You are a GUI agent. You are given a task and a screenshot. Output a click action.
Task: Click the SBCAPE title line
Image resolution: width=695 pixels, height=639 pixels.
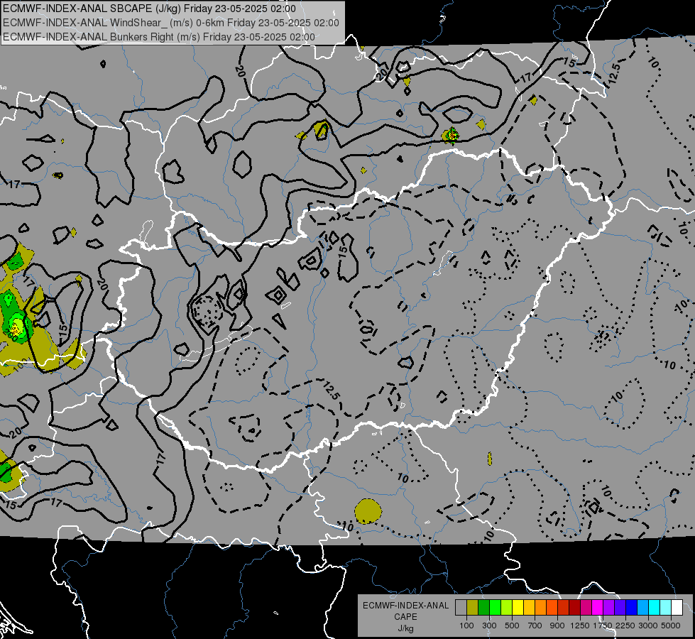149,9
